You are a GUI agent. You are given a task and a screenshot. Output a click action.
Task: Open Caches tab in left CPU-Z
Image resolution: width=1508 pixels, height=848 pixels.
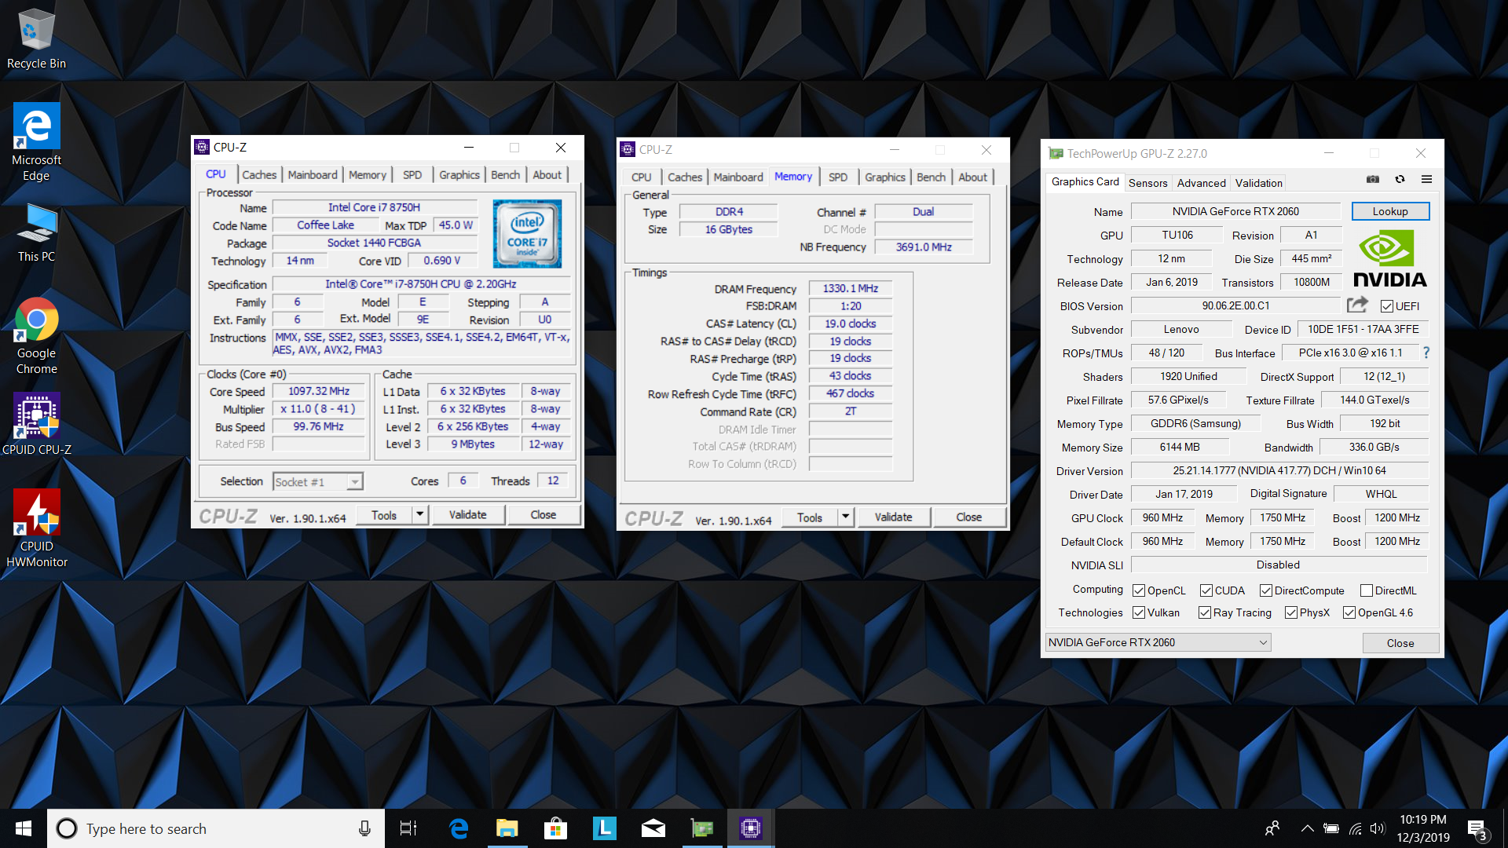point(259,174)
